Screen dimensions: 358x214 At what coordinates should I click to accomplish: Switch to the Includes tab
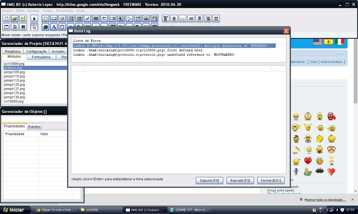click(58, 51)
